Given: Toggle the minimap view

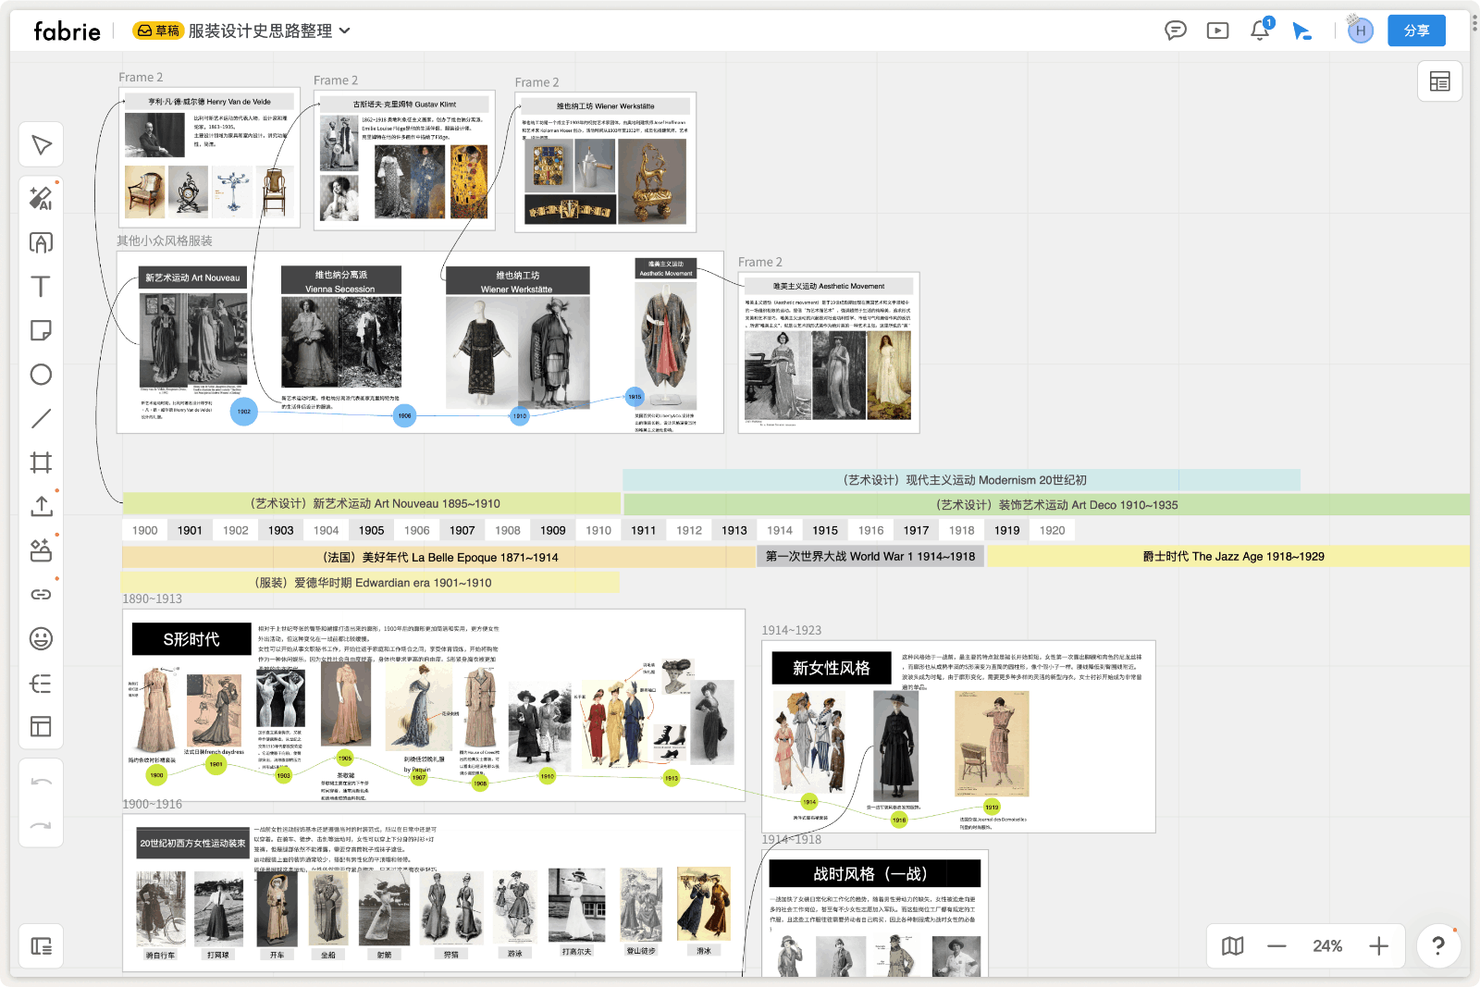Looking at the screenshot, I should point(1232,945).
